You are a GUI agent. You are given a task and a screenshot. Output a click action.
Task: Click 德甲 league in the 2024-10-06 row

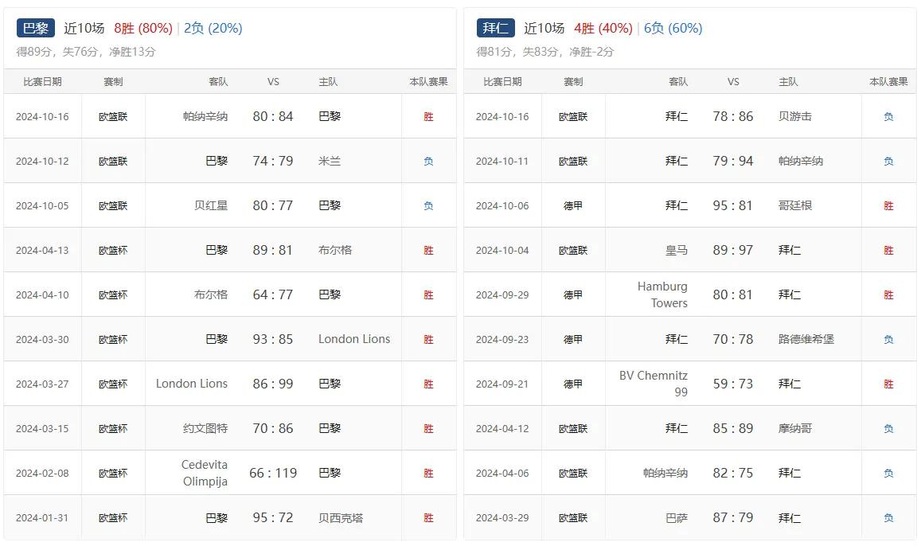(x=573, y=205)
